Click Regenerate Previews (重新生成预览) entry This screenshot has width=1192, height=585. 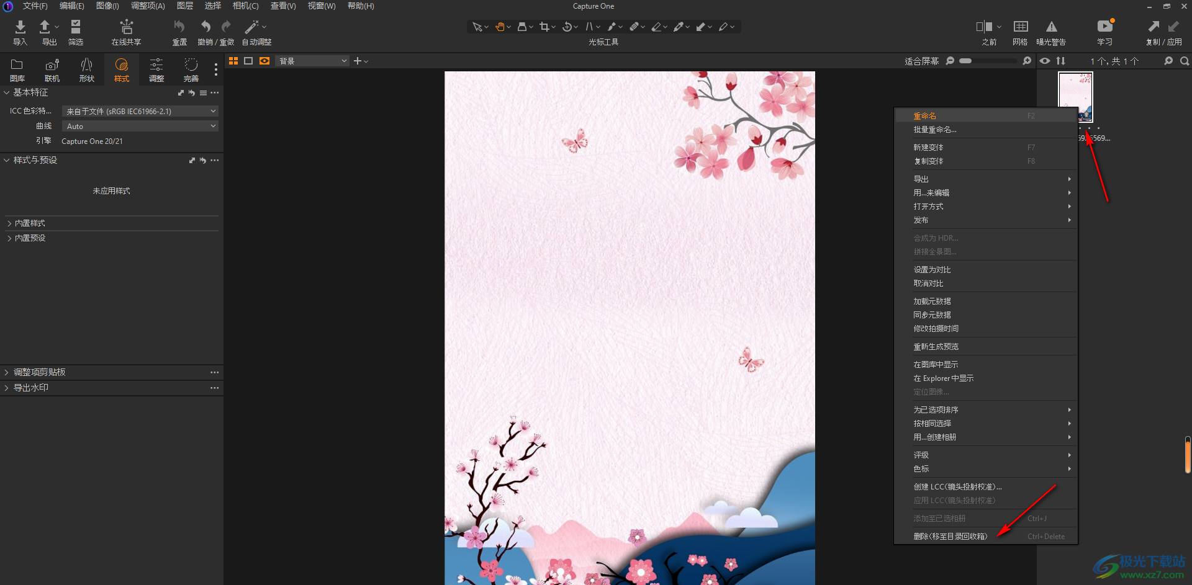tap(936, 347)
